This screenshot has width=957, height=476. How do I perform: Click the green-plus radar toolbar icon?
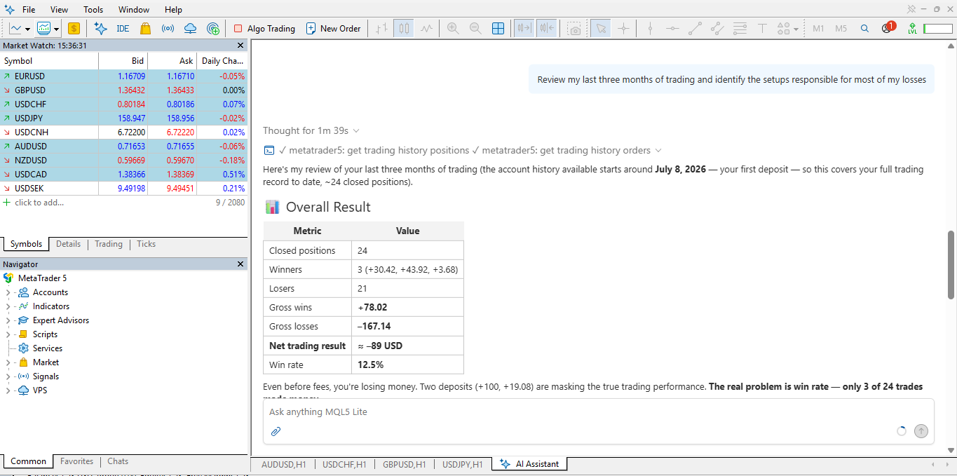click(213, 29)
